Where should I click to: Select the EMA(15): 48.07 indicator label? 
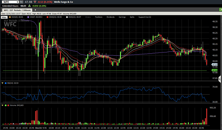pyautogui.click(x=75, y=17)
